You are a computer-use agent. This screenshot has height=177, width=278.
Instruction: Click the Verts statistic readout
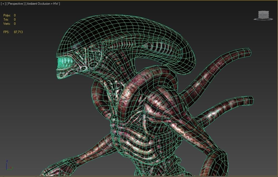tap(9, 24)
